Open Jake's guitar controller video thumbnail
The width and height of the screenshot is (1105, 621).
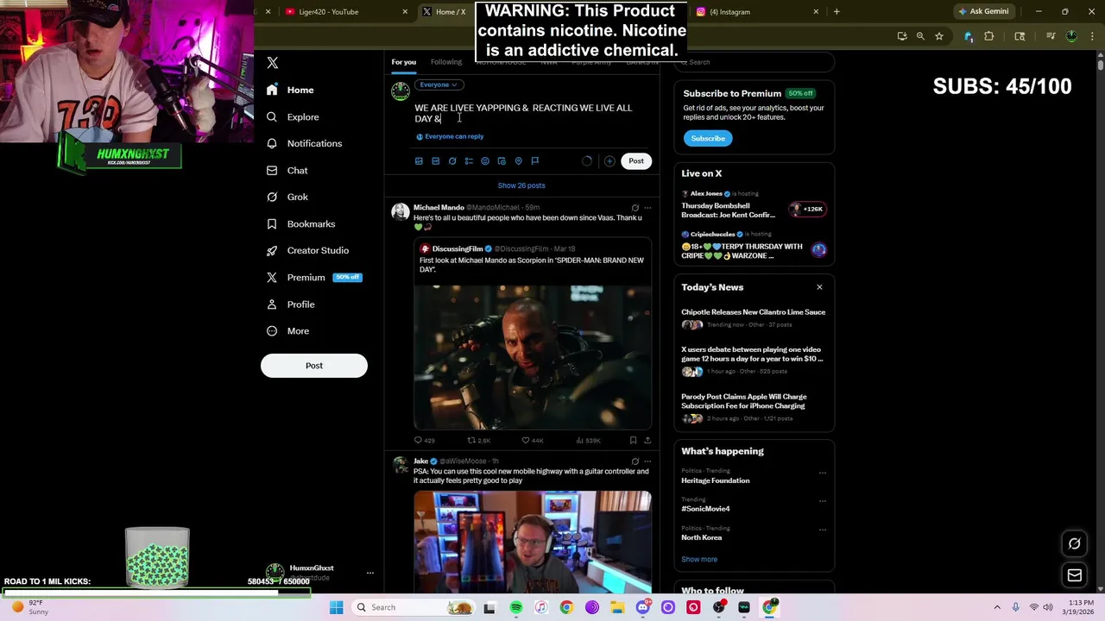[x=533, y=542]
